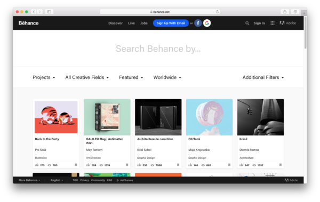Click the Behance logo
This screenshot has height=202, width=320.
pos(29,23)
